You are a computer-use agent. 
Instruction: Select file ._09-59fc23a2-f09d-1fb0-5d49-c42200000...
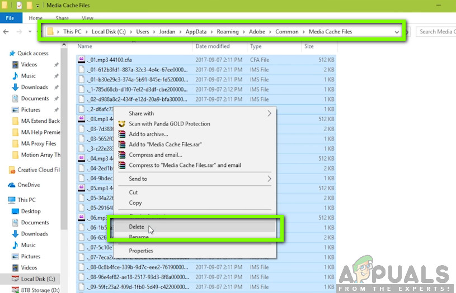(x=206, y=287)
